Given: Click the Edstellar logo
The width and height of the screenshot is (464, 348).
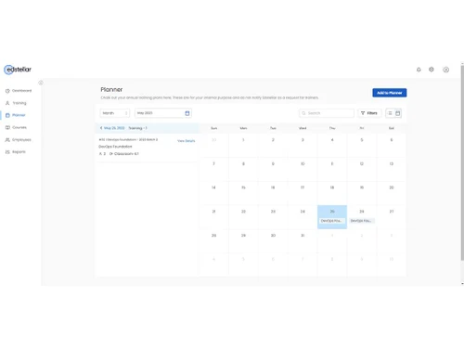Looking at the screenshot, I should 18,70.
